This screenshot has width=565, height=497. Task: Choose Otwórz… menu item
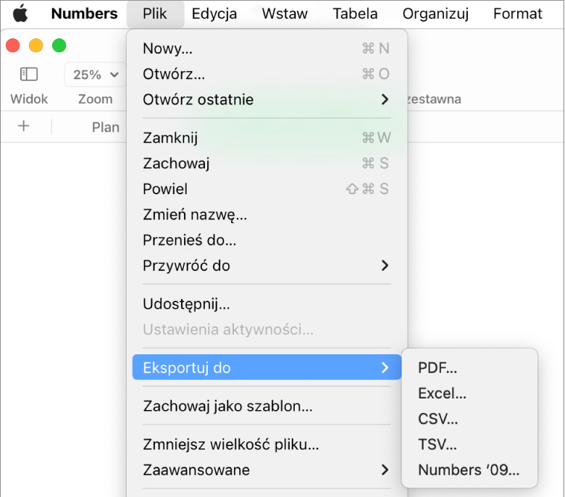267,74
